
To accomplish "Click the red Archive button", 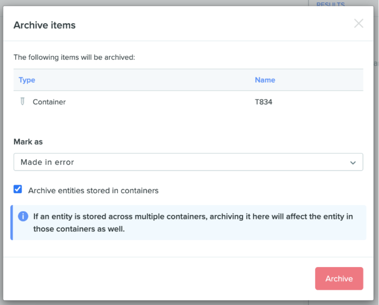I will [x=339, y=278].
